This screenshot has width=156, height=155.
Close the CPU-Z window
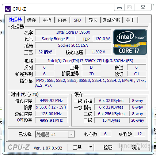click(x=143, y=8)
